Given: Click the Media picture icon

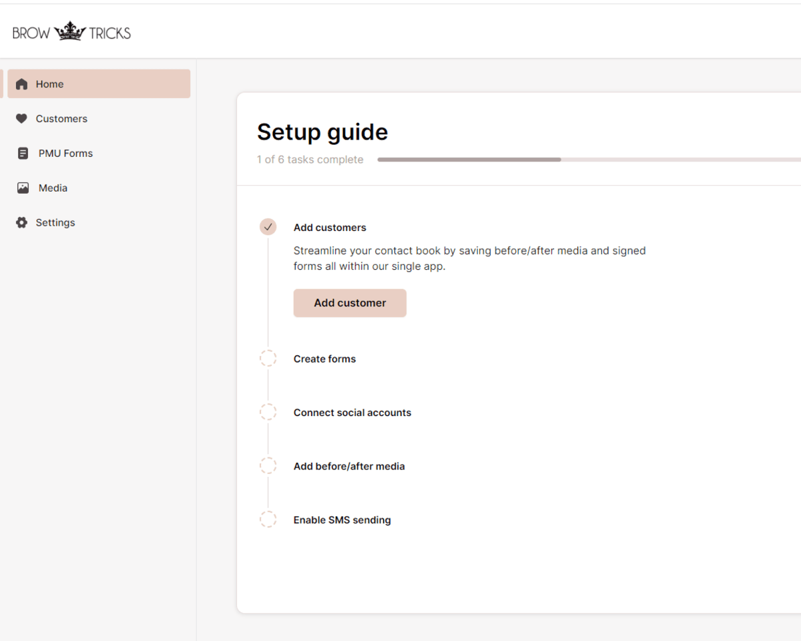Looking at the screenshot, I should click(x=23, y=188).
